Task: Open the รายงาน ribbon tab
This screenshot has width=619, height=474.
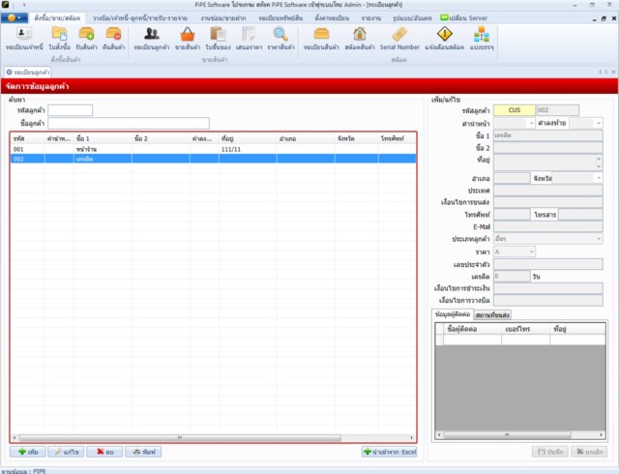Action: tap(371, 18)
